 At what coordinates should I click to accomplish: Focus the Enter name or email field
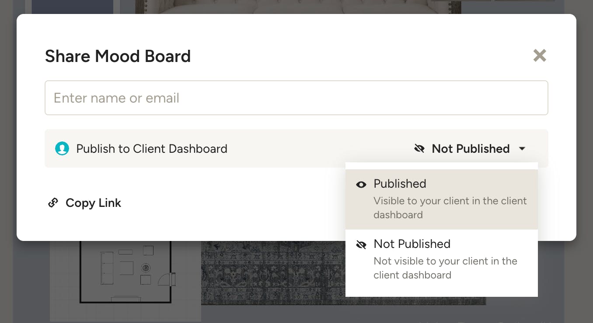point(296,98)
